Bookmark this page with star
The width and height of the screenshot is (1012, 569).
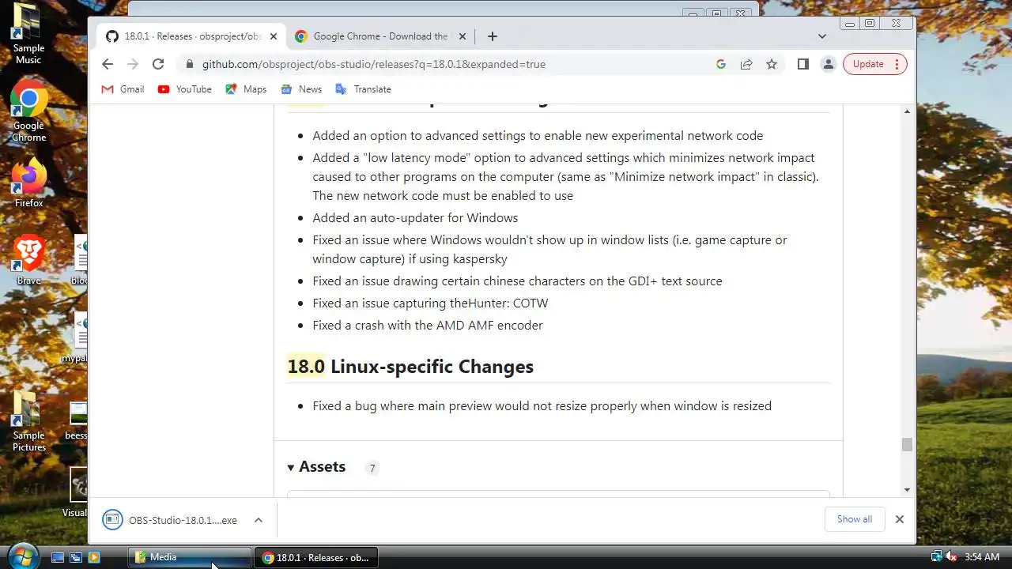(772, 64)
